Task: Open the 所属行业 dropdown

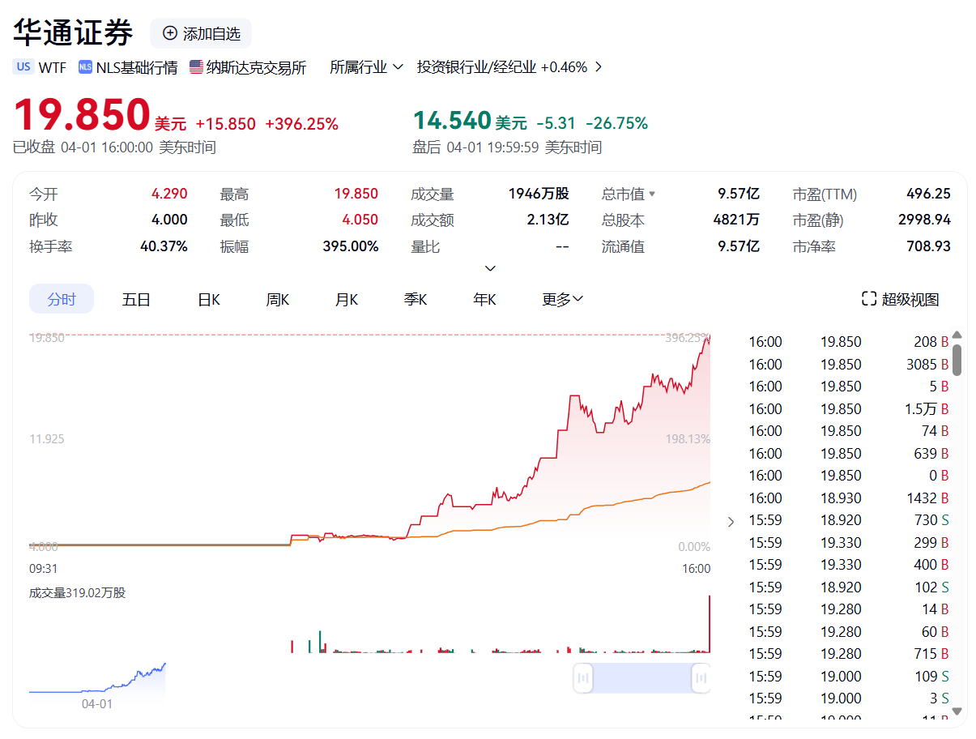Action: point(366,67)
